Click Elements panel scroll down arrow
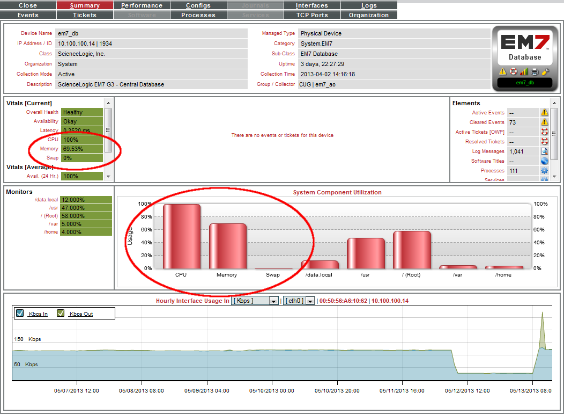564x414 pixels. tap(554, 177)
